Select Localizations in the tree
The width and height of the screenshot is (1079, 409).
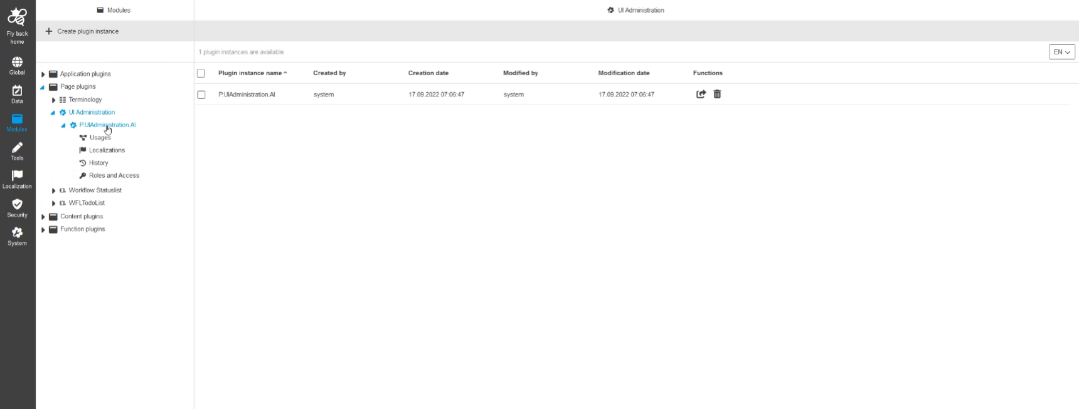pos(107,150)
